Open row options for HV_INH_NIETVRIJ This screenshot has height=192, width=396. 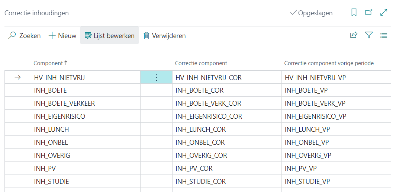(x=156, y=77)
